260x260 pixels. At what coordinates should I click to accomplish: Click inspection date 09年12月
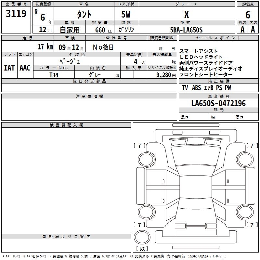71,47
